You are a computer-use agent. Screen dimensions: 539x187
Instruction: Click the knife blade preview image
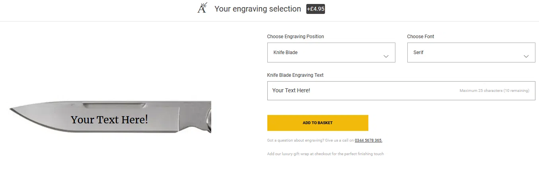click(110, 117)
